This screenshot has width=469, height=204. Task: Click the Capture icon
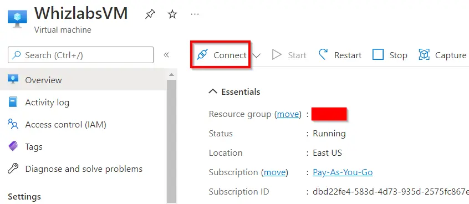click(x=424, y=55)
